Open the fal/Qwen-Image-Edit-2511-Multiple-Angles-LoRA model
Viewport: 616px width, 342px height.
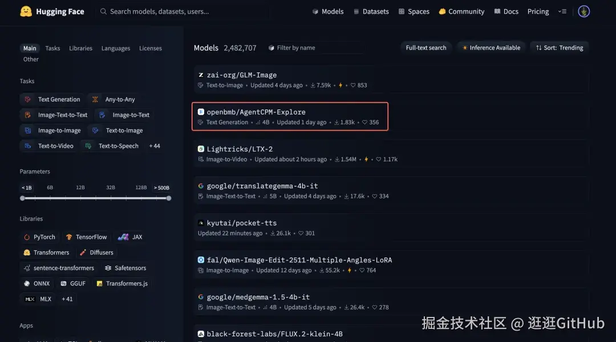click(x=391, y=264)
